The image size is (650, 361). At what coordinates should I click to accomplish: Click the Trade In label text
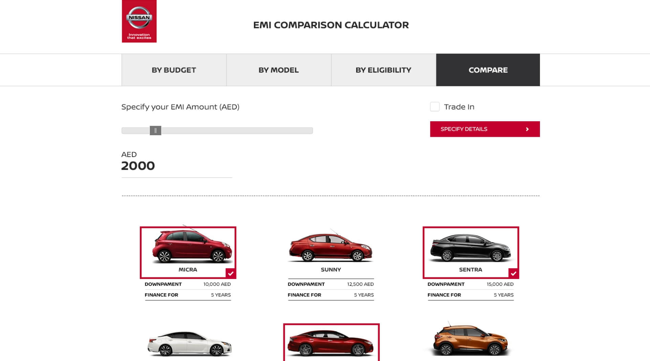[459, 107]
